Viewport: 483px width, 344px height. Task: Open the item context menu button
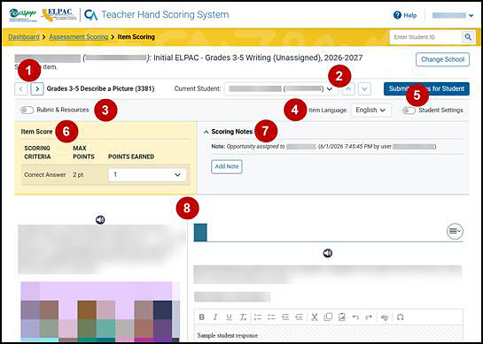[x=455, y=231]
